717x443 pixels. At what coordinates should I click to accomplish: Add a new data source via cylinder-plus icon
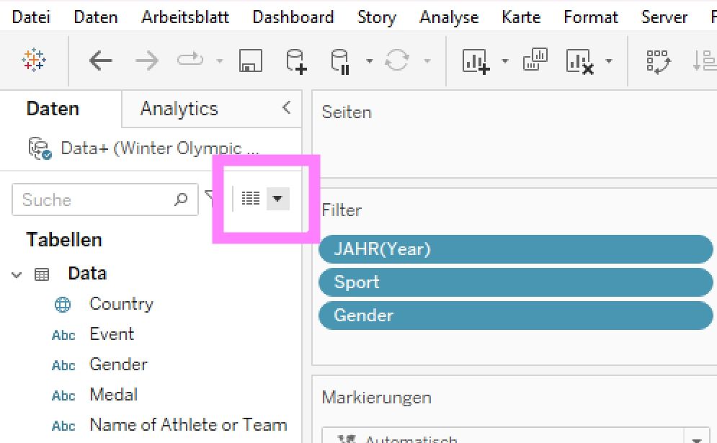296,61
